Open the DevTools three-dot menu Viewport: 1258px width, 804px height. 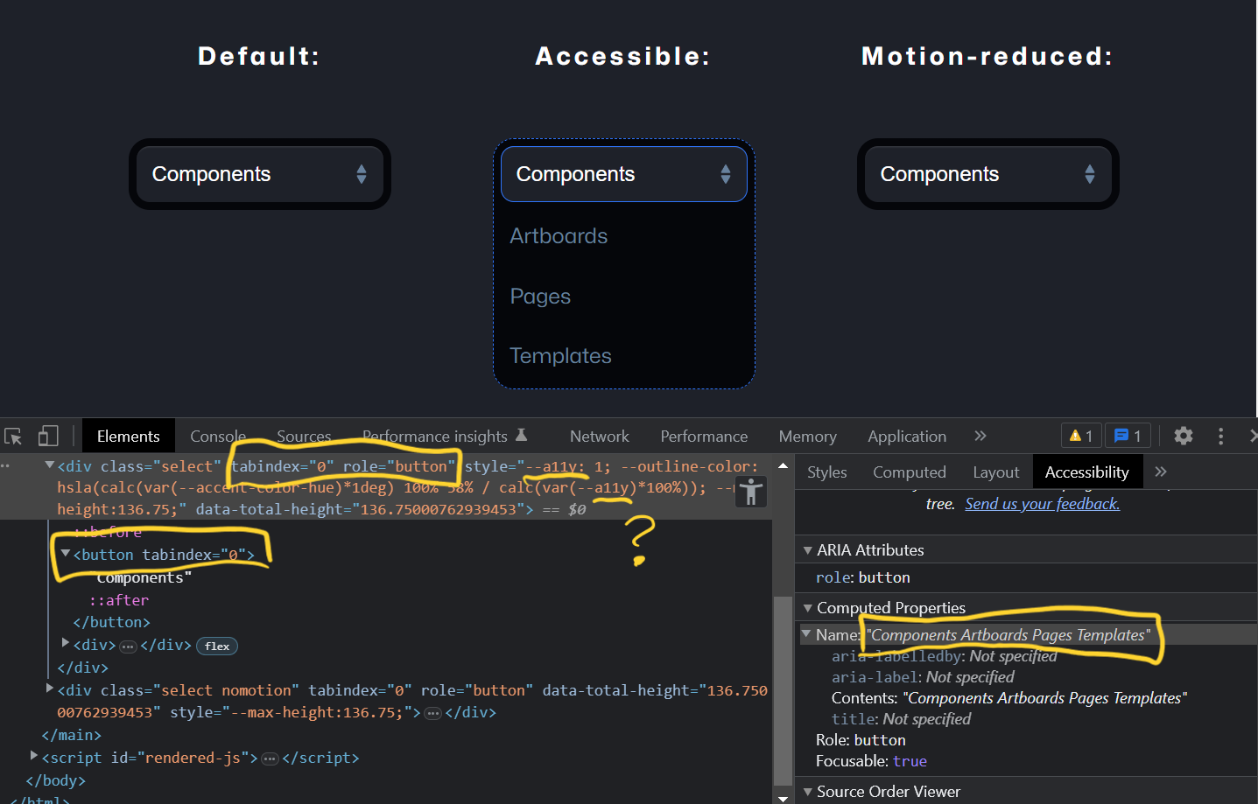click(1220, 436)
